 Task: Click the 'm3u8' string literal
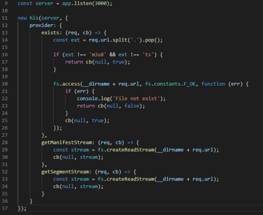click(98, 55)
